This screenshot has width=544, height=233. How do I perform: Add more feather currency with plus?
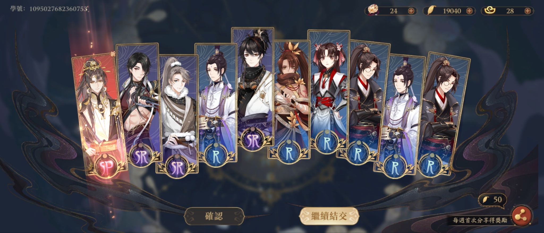[469, 11]
